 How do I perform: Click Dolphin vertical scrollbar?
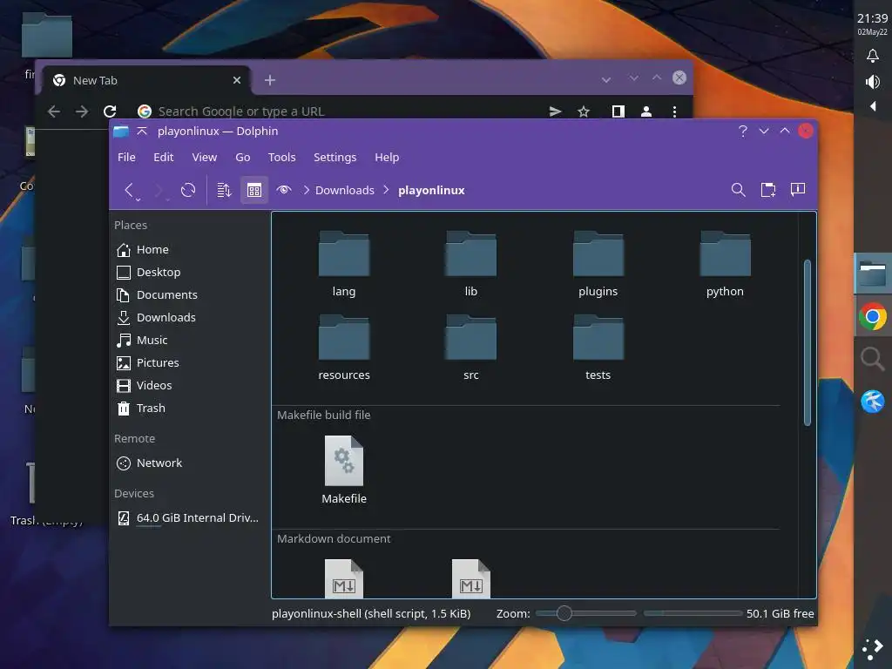click(x=808, y=342)
